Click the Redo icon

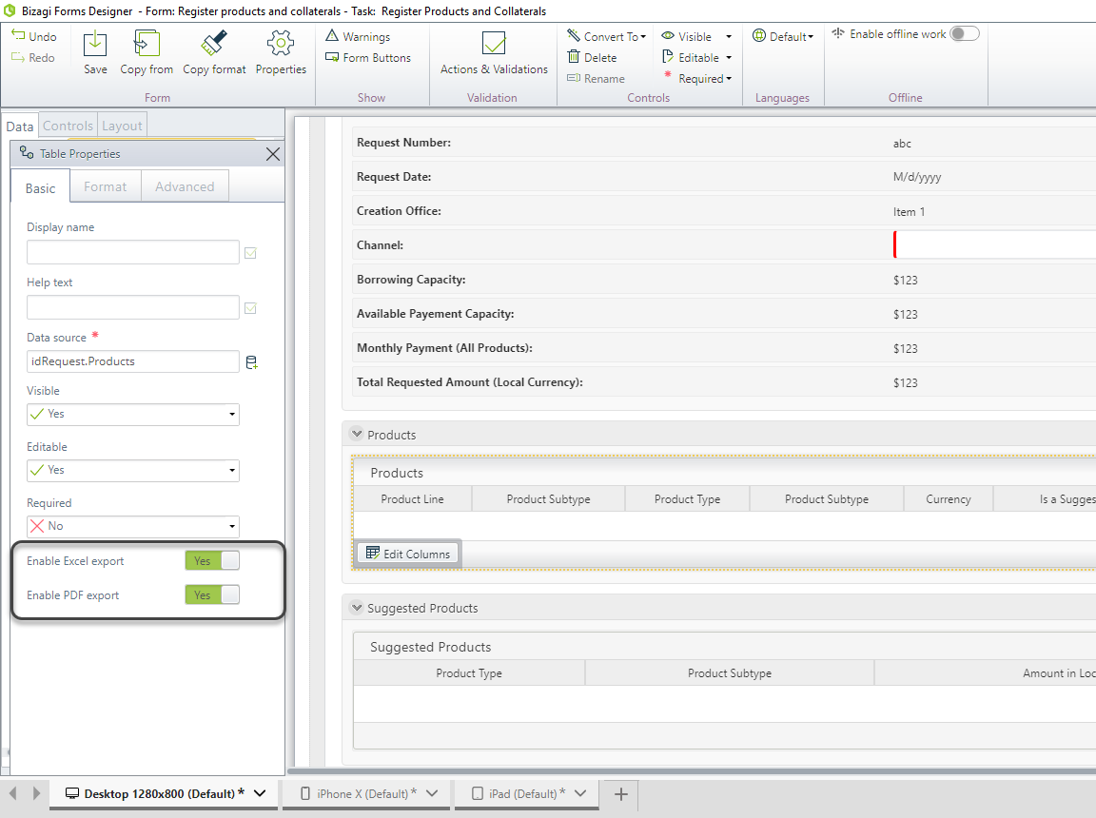(18, 57)
